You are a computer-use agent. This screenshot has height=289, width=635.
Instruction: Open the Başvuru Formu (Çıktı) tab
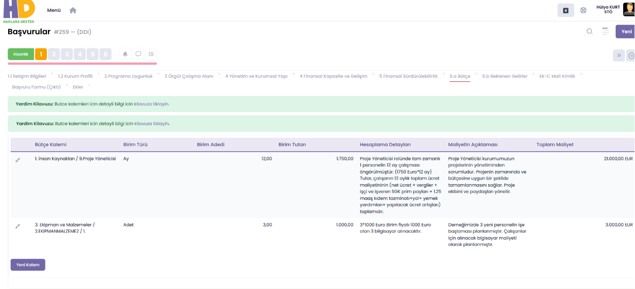pos(36,86)
